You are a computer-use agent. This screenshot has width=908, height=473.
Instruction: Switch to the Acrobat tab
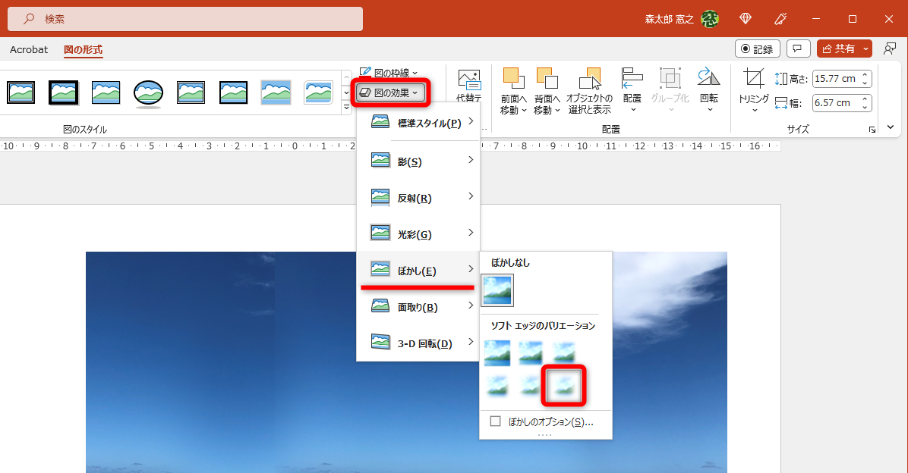(x=29, y=50)
